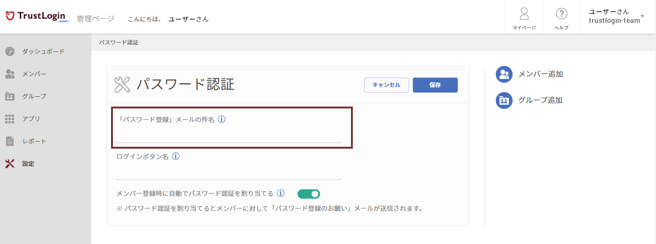Click the Dashboard gauge icon in sidebar
This screenshot has width=656, height=244.
coord(10,51)
